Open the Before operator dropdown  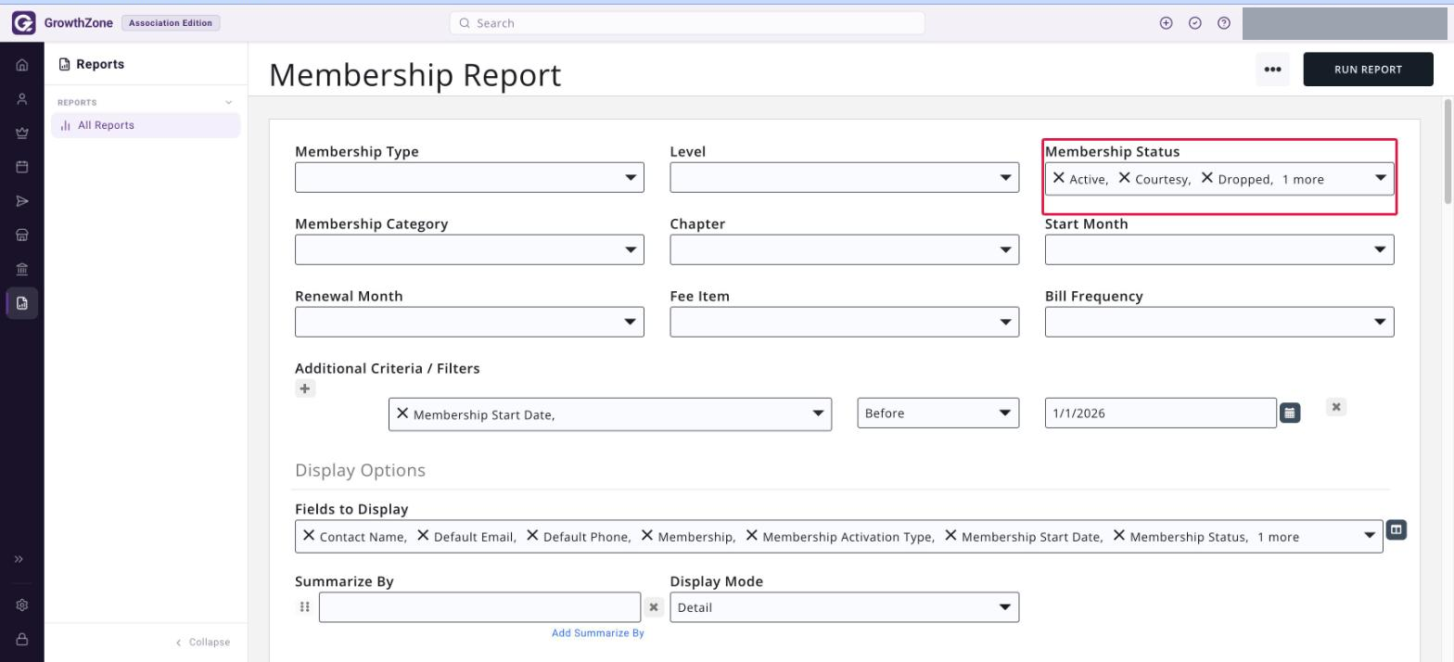tap(937, 413)
